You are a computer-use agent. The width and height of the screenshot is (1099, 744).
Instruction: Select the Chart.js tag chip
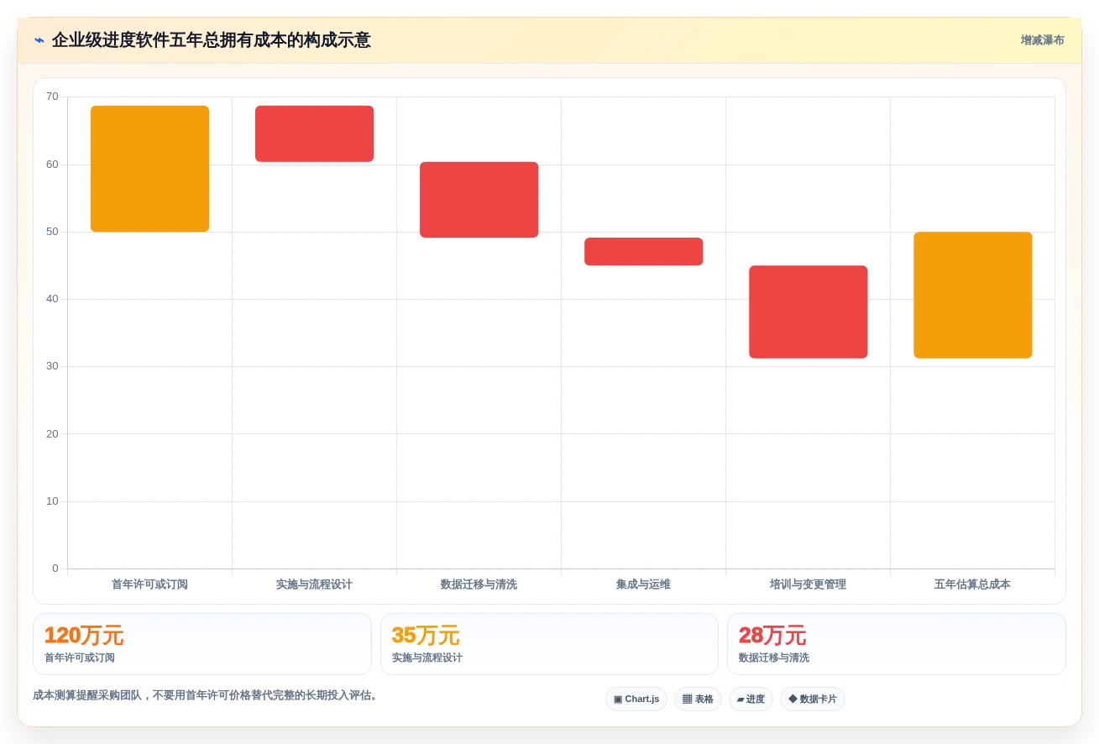[636, 699]
